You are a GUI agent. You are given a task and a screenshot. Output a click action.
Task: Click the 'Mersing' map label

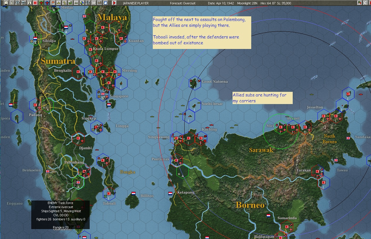point(129,71)
